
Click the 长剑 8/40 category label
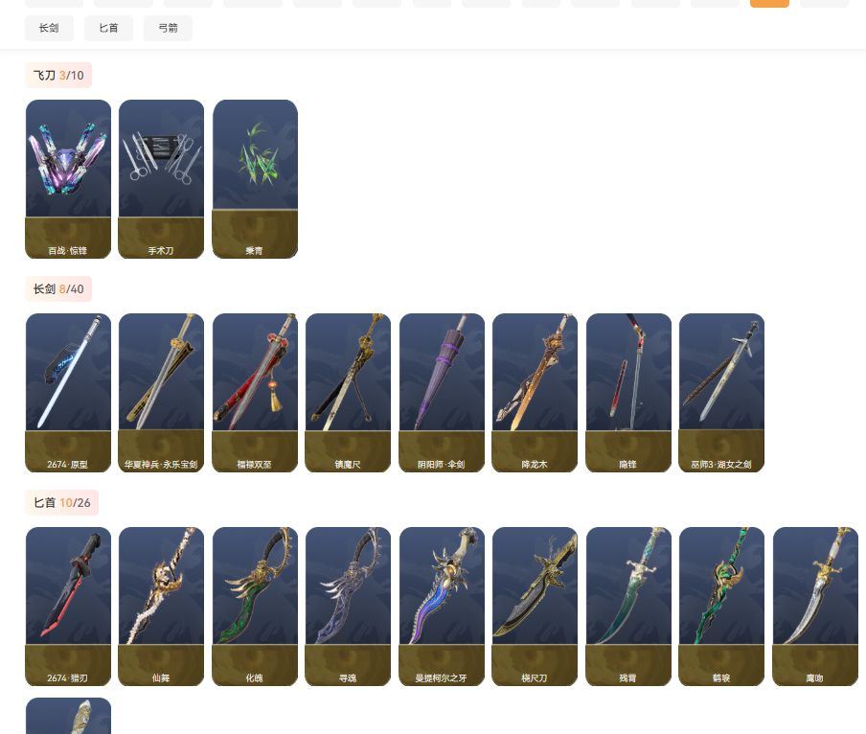[58, 288]
